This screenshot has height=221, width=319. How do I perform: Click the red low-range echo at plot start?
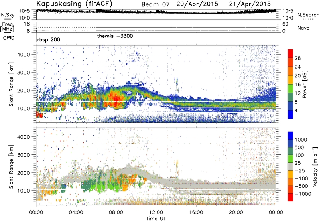[x=39, y=115]
